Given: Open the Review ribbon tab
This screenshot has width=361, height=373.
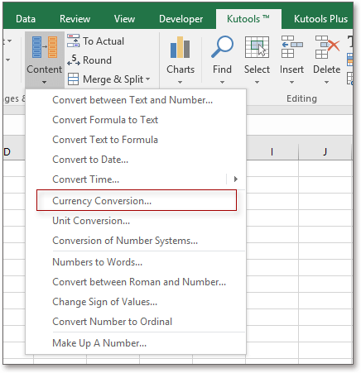Looking at the screenshot, I should [x=75, y=19].
